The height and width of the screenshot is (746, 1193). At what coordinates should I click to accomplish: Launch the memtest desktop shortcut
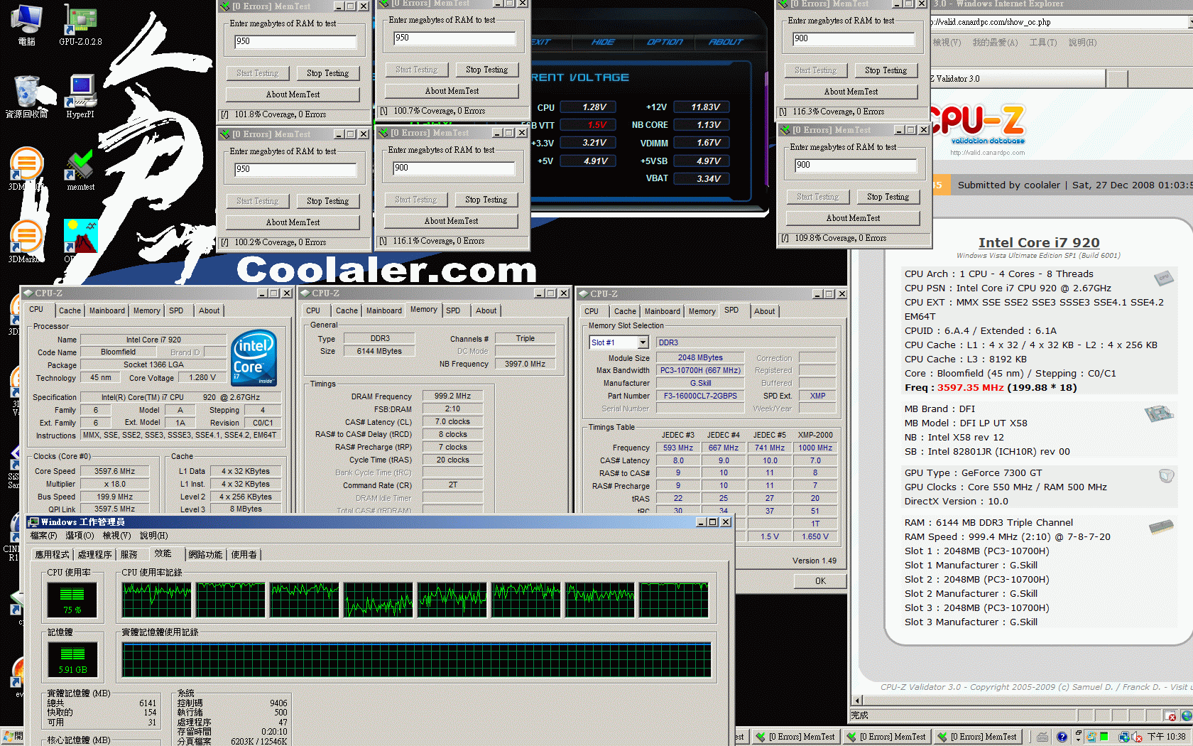[80, 168]
